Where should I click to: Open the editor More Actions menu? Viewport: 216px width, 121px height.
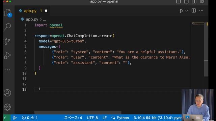201,11
